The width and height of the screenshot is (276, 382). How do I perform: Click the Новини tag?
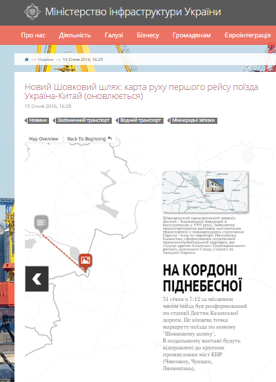click(x=37, y=120)
